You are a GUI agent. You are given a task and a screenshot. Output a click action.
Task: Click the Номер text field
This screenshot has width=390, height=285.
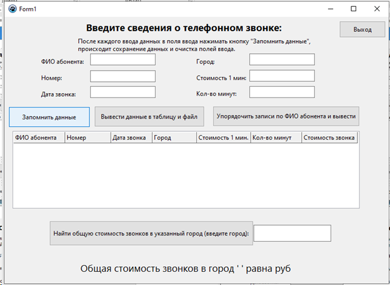coord(122,76)
